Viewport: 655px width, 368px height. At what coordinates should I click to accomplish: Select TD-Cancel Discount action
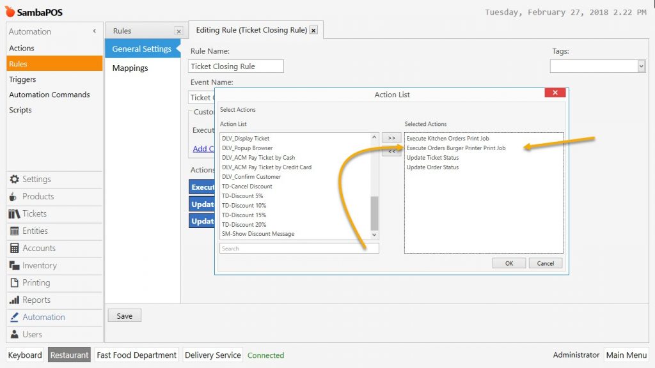pyautogui.click(x=247, y=187)
